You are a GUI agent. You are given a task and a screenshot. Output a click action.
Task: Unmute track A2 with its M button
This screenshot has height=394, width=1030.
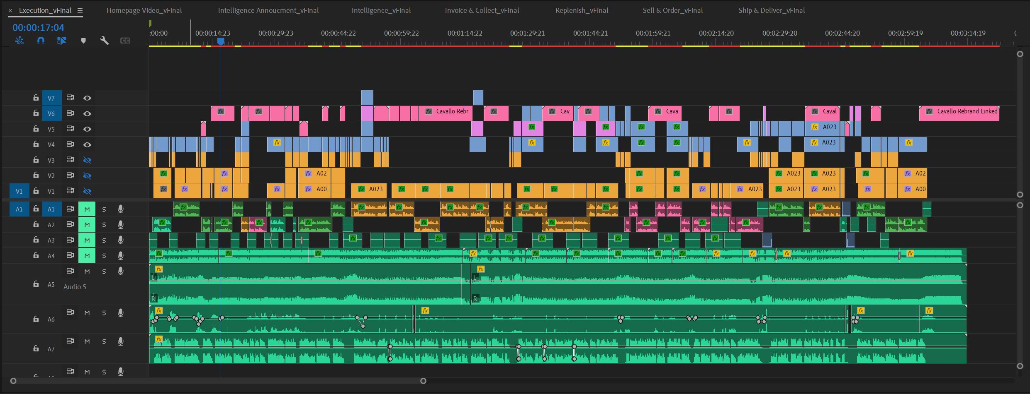87,225
